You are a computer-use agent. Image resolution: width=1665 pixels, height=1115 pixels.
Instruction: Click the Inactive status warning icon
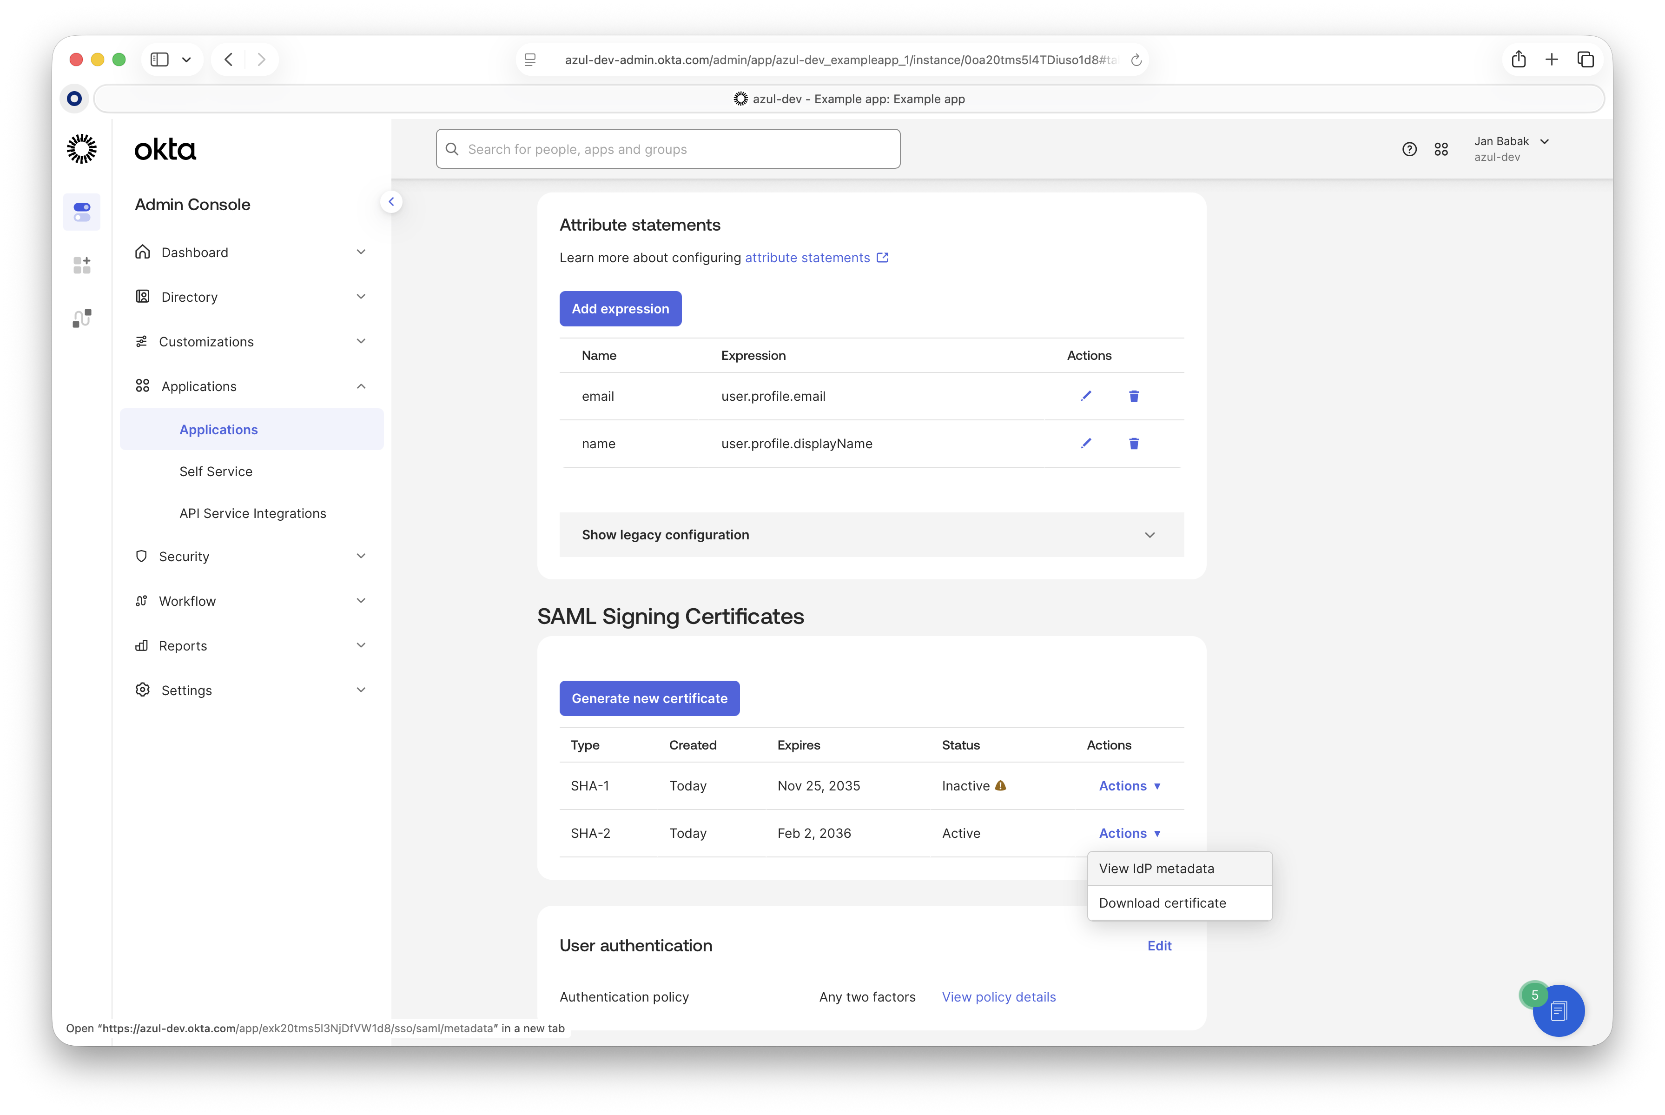1000,786
